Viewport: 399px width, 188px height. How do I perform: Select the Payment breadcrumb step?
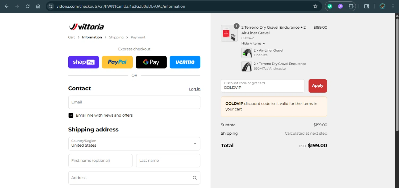tap(138, 37)
